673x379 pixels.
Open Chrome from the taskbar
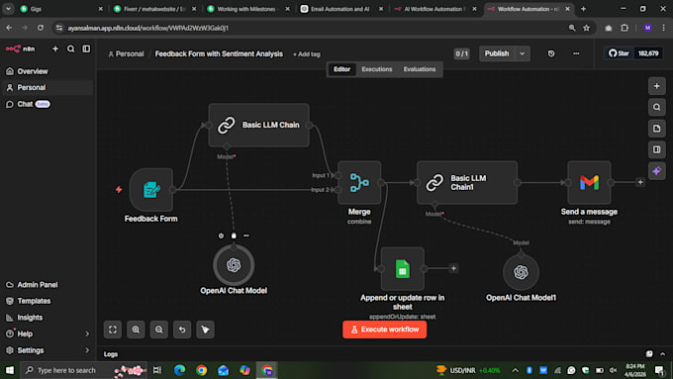click(201, 370)
